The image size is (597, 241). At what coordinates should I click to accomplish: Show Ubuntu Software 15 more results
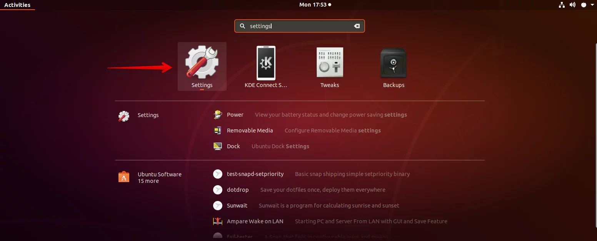(x=160, y=177)
